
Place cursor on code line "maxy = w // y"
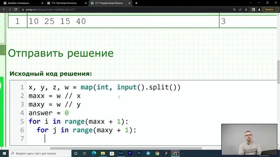click(54, 105)
